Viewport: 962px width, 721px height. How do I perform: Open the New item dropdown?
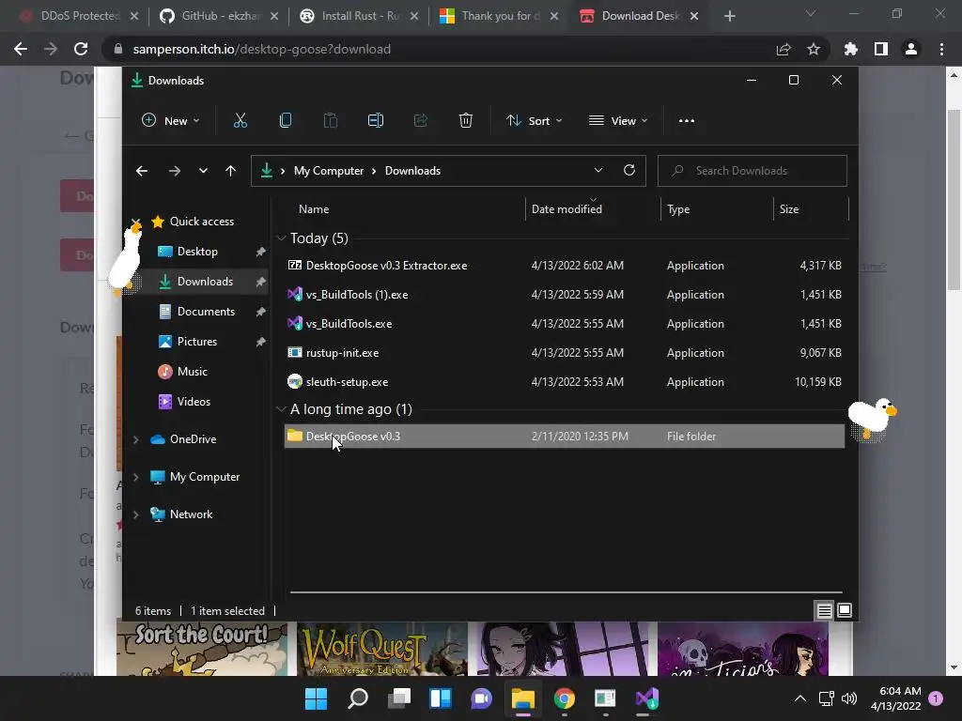[x=171, y=121]
